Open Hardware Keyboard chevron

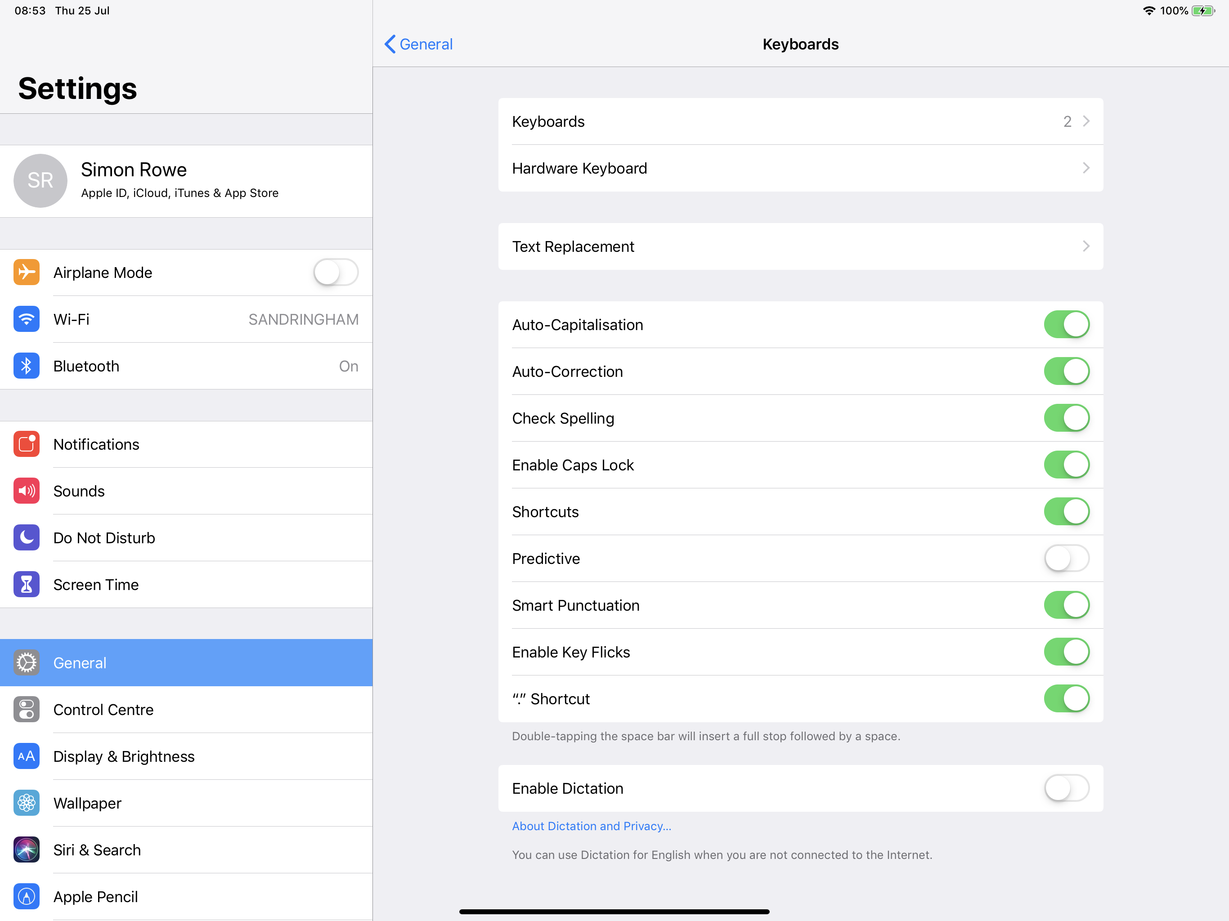coord(1085,168)
